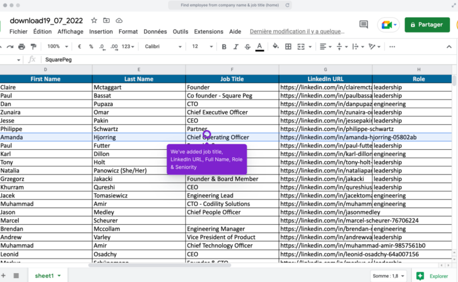
Task: Open the Calibri font dropdown
Action: (163, 46)
